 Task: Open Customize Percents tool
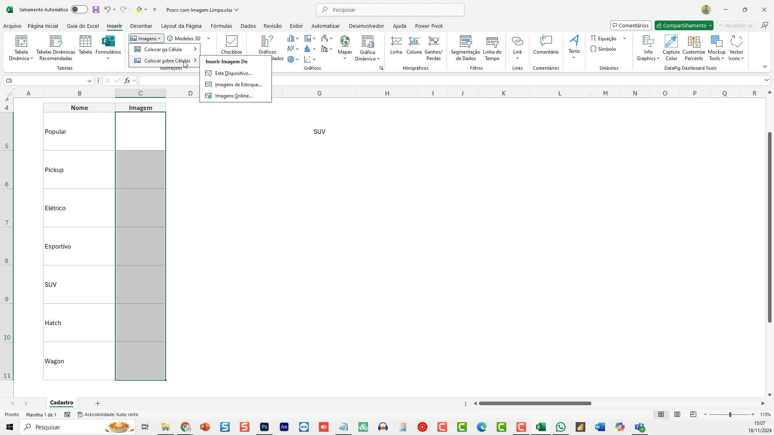point(694,48)
